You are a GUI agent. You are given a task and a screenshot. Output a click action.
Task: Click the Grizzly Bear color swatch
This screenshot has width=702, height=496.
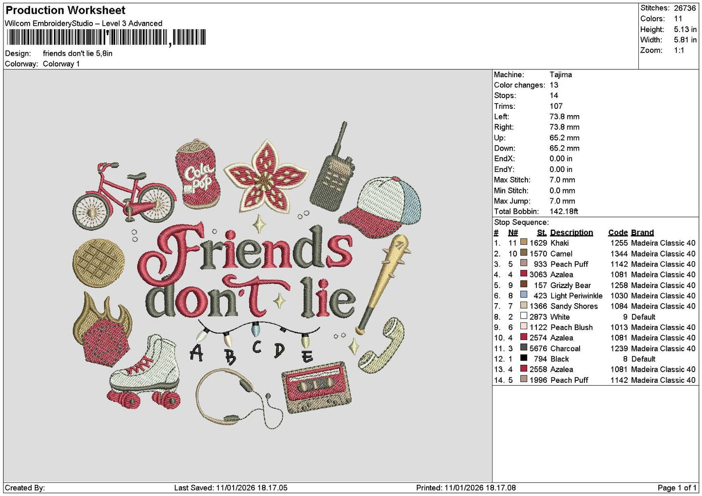click(x=524, y=284)
